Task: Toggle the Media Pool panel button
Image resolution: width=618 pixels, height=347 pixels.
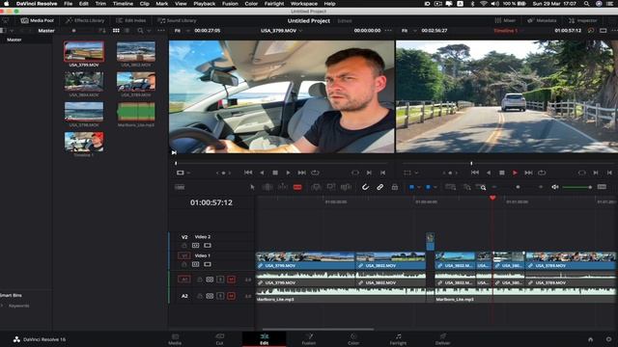Action: [38, 20]
